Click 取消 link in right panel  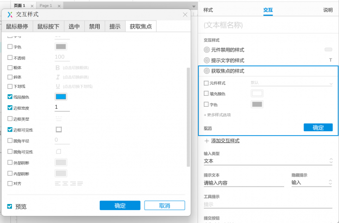(208, 128)
